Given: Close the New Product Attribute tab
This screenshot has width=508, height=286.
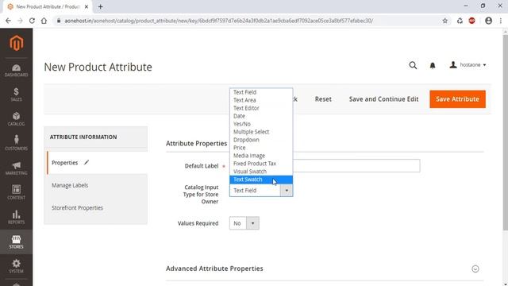Looking at the screenshot, I should 87,6.
